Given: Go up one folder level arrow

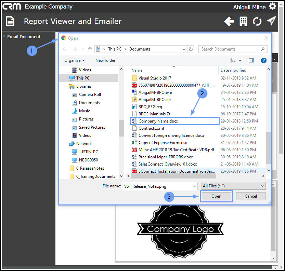Looking at the screenshot, I should pos(90,49).
